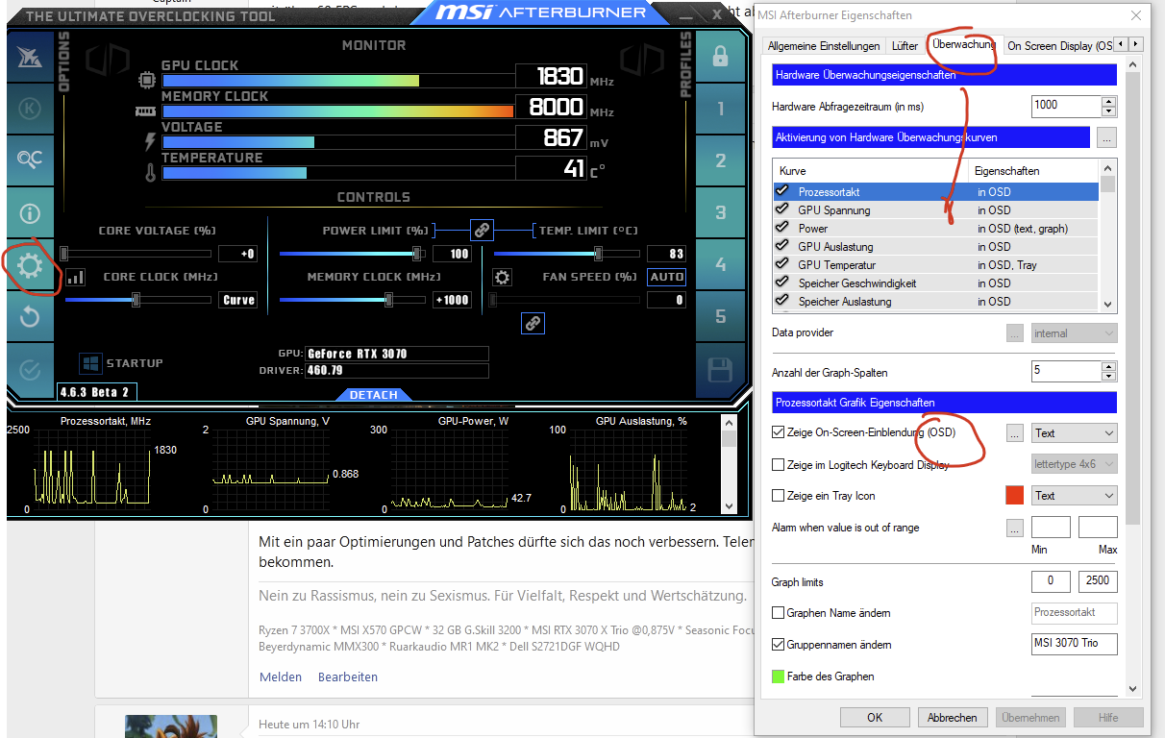The image size is (1165, 738).
Task: Select the Überwachung tab
Action: coord(963,44)
